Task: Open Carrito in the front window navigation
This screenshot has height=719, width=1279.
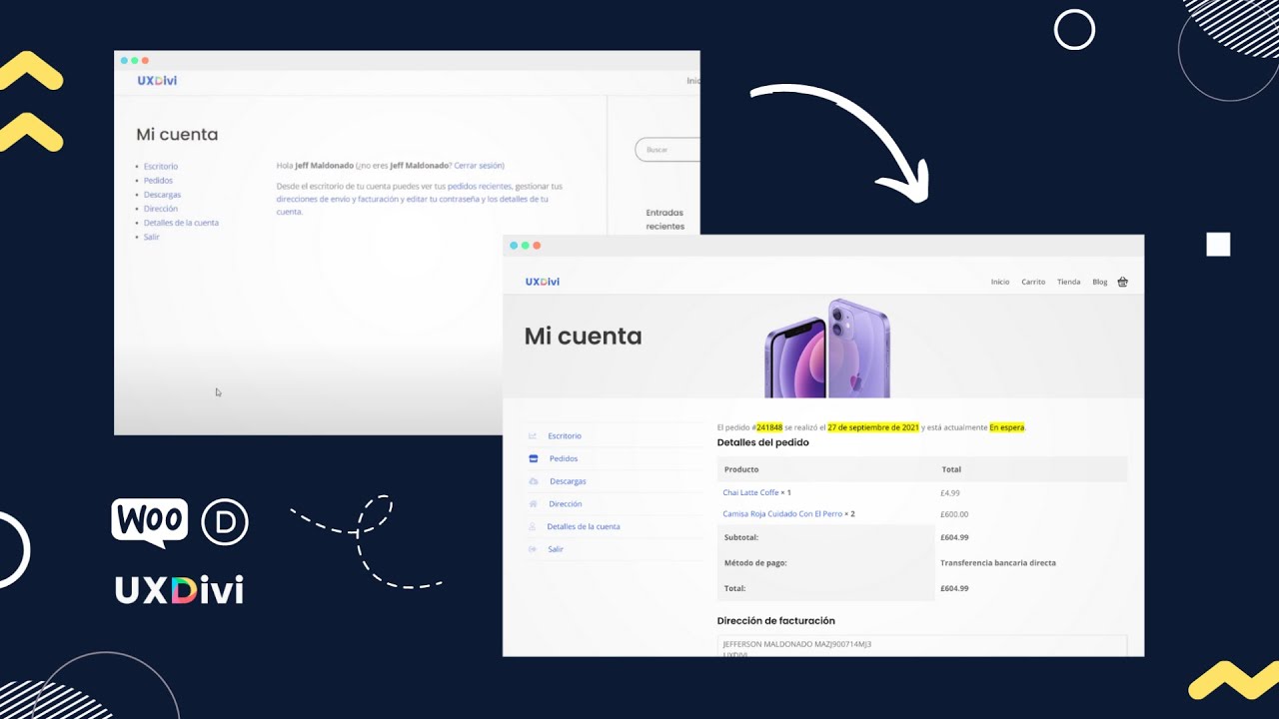Action: [x=1033, y=282]
